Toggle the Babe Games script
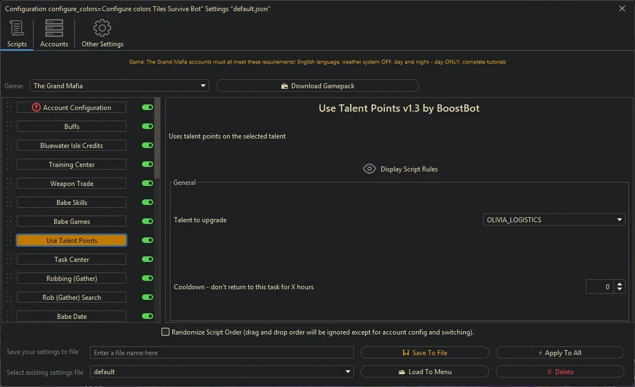 148,221
